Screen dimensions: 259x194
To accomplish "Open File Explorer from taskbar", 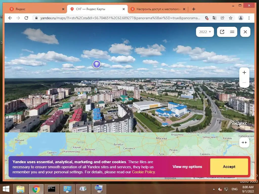I will [x=20, y=189].
